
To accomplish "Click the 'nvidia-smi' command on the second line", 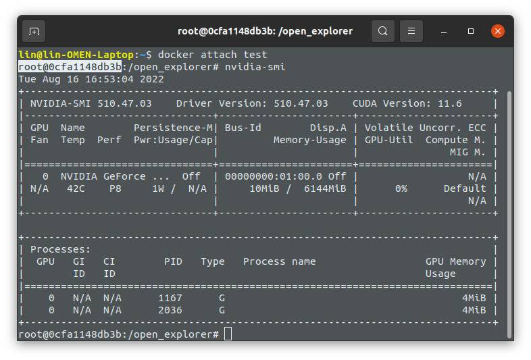I will (x=255, y=67).
